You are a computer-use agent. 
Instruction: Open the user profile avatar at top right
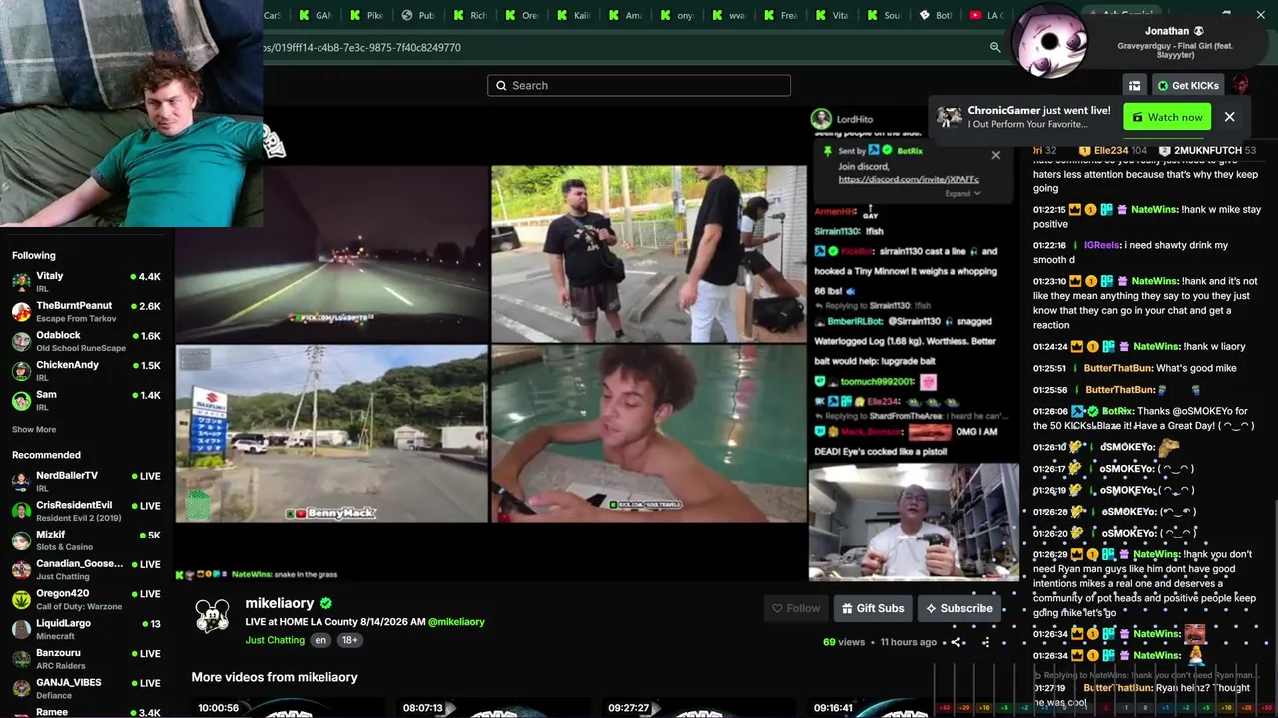click(x=1240, y=86)
